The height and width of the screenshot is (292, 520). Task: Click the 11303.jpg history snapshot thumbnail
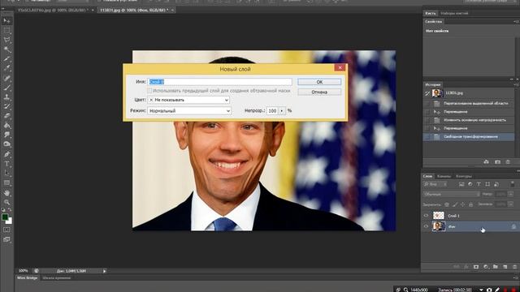(x=437, y=93)
